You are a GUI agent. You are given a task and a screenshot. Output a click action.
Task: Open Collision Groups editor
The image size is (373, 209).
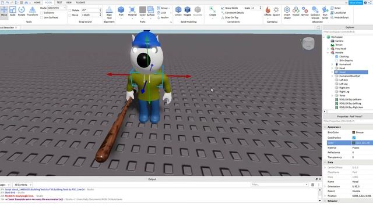click(x=315, y=13)
